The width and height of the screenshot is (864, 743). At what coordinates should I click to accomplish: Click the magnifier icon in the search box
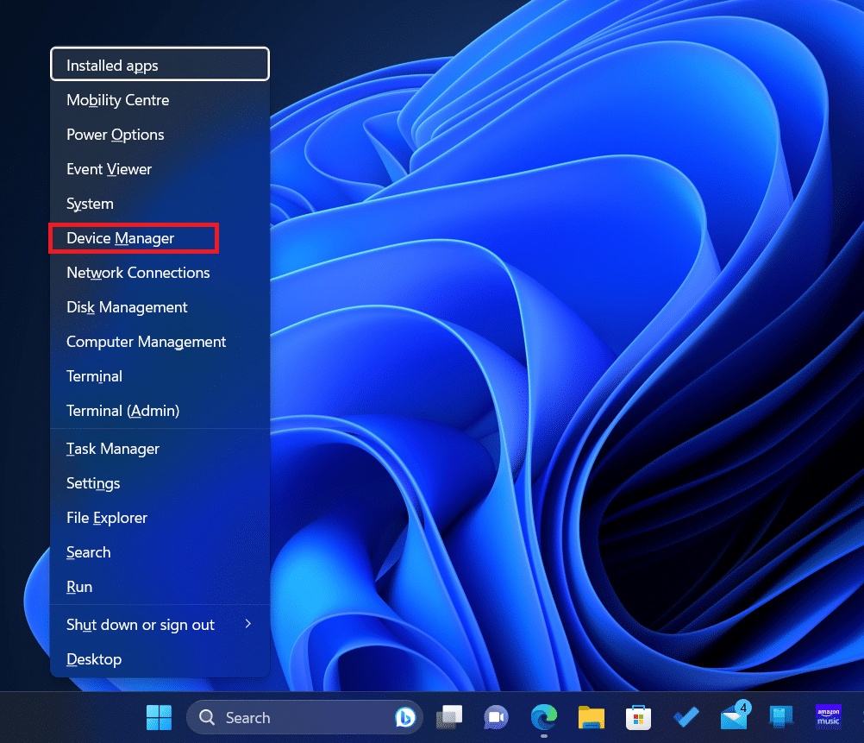click(x=206, y=717)
